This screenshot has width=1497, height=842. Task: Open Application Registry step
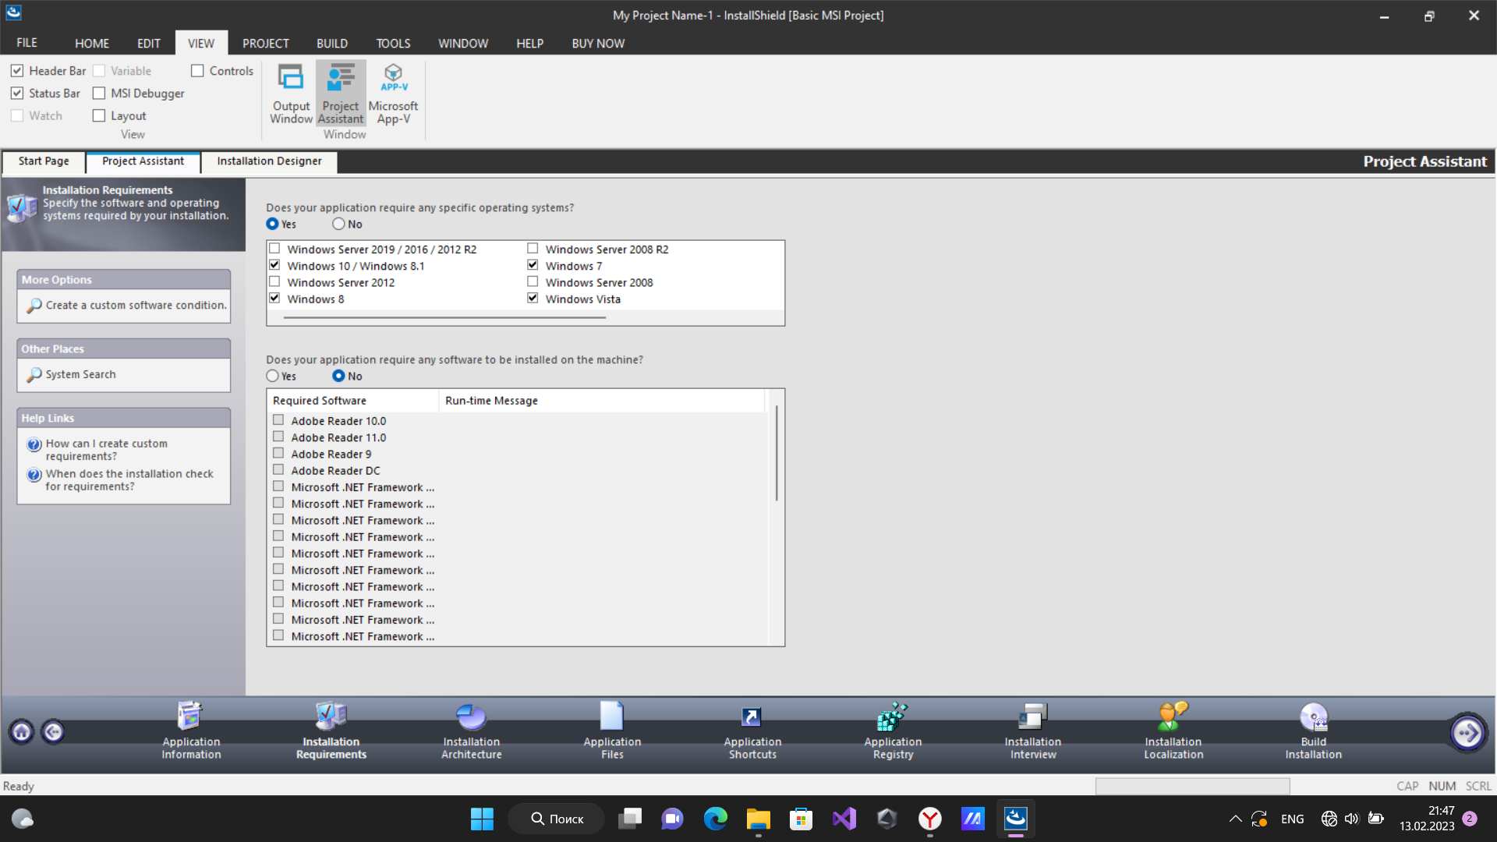(x=893, y=731)
